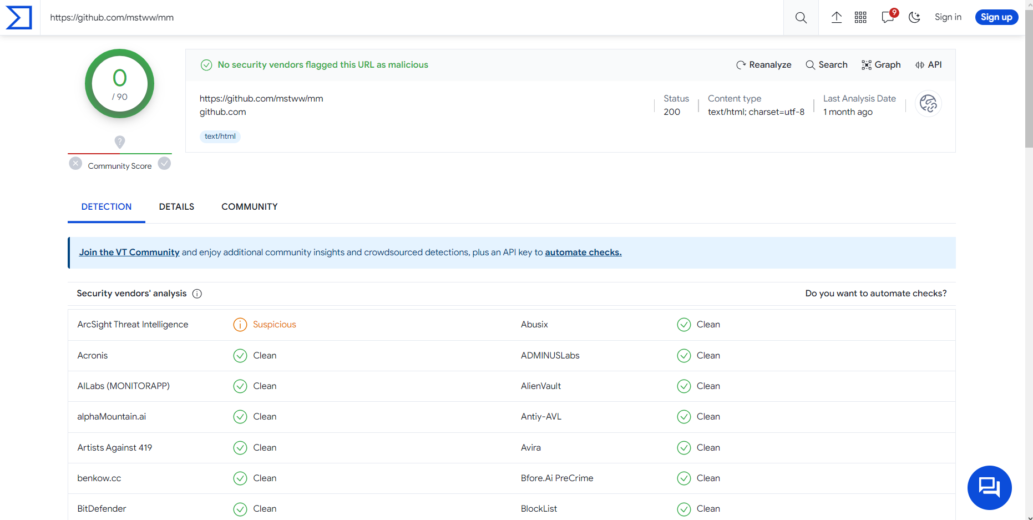Click the Sign up button
The width and height of the screenshot is (1033, 520).
click(x=996, y=17)
